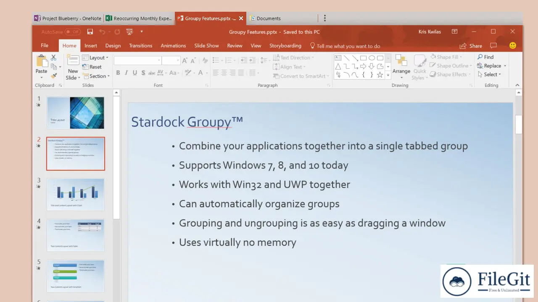
Task: Open Change Case Aa dropdown
Action: point(174,73)
